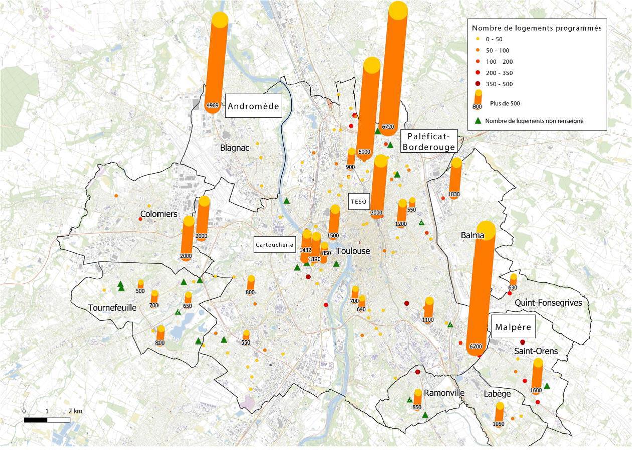632x458 pixels.
Task: Click the Malpère label box
Action: [513, 327]
